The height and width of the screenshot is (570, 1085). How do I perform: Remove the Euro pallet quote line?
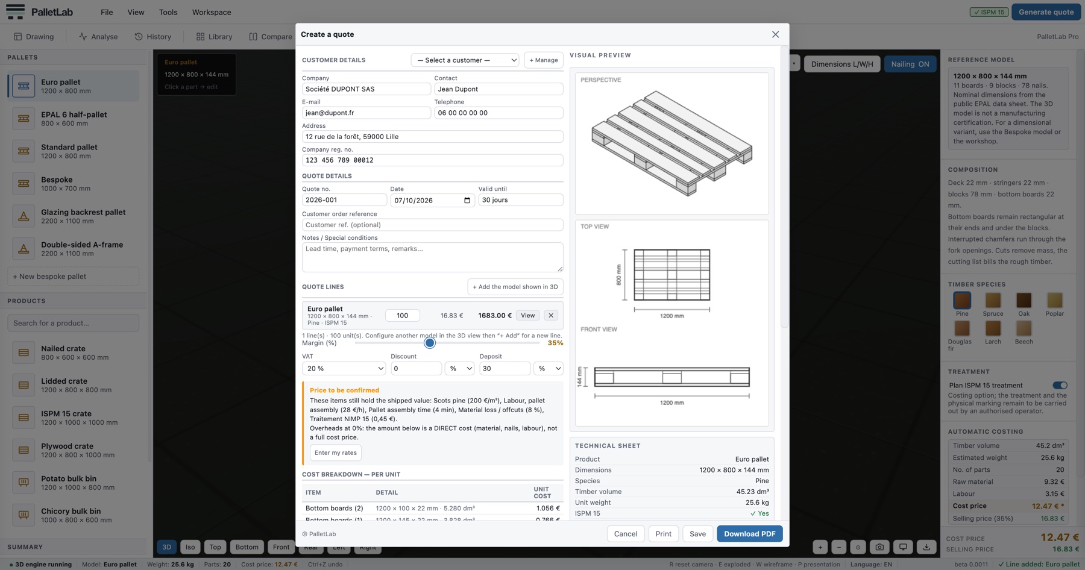(551, 316)
